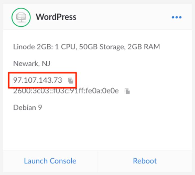Copy the IPv6 address to clipboard
Screen dimensions: 195x175
point(128,91)
